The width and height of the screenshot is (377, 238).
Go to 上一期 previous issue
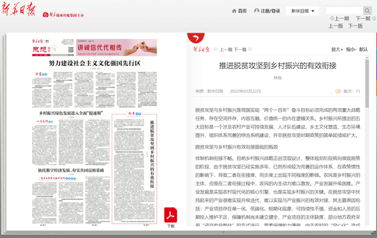tap(339, 18)
